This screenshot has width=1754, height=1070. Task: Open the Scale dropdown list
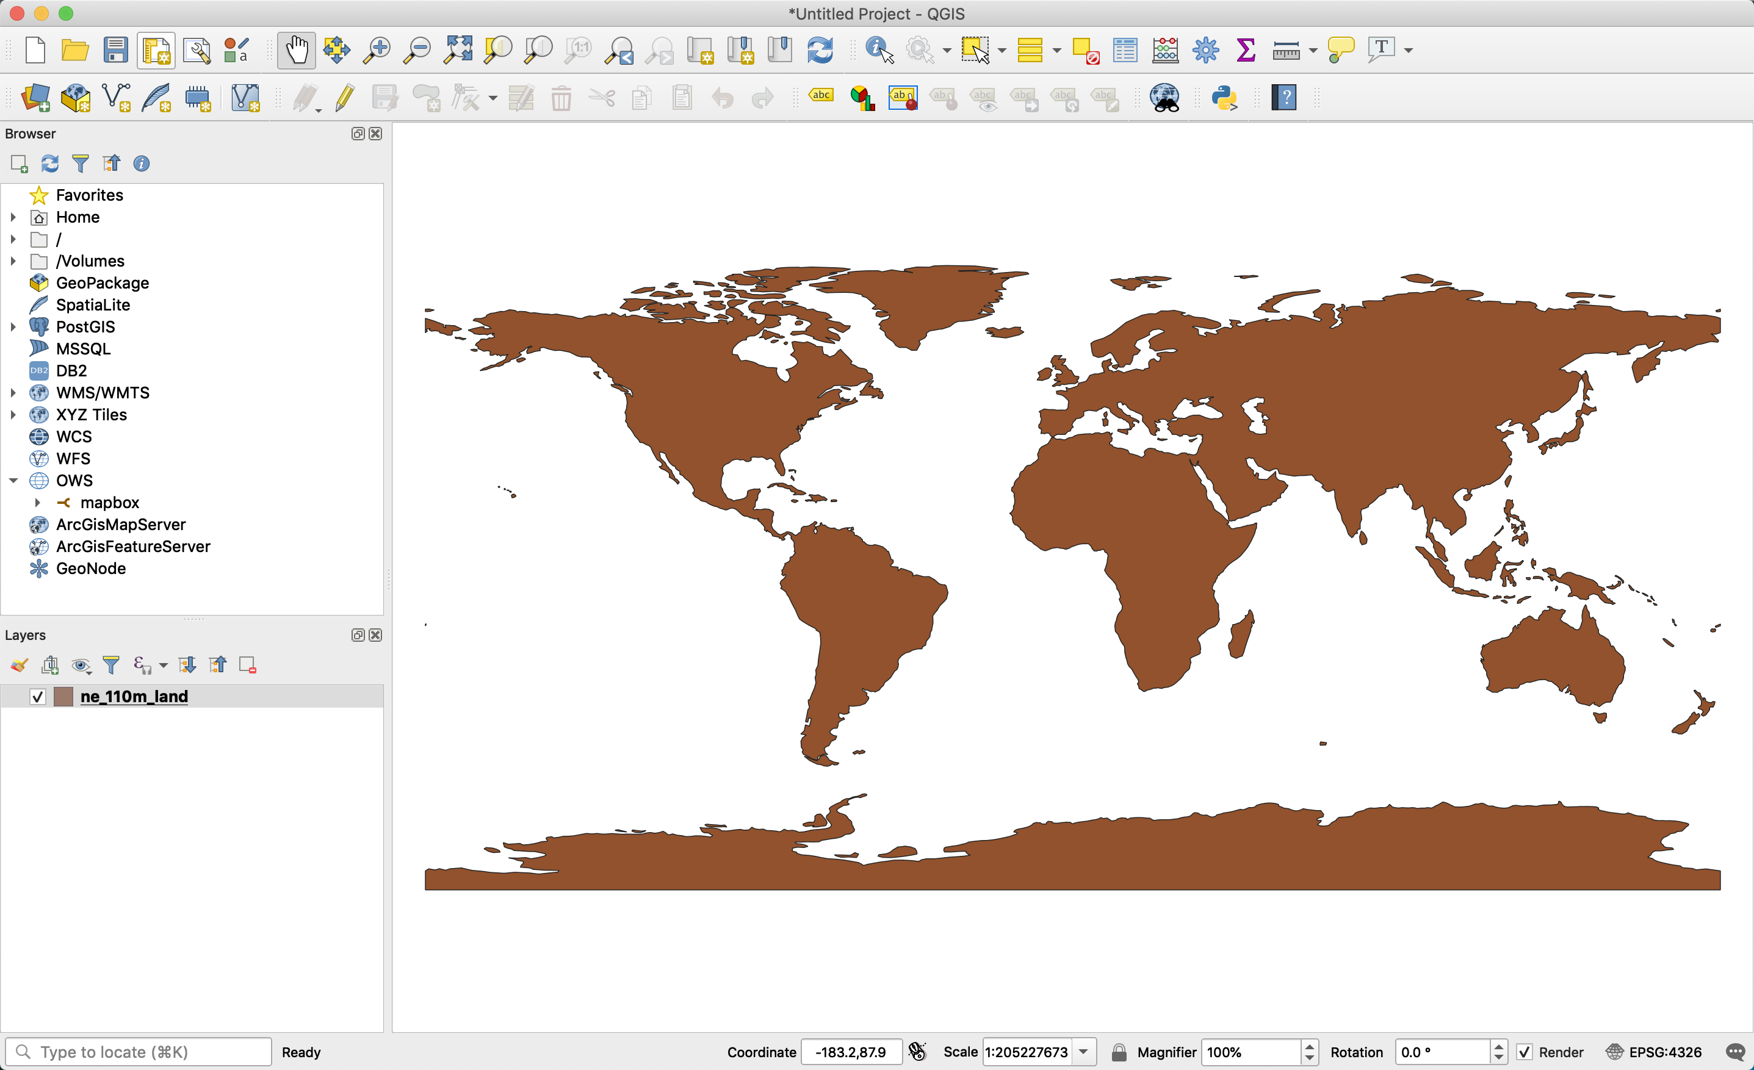pyautogui.click(x=1083, y=1052)
